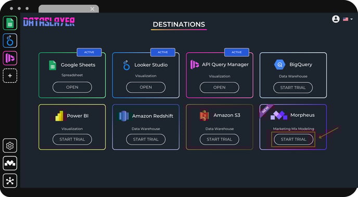Open the user account profile icon
This screenshot has height=197, width=358.
pos(336,19)
